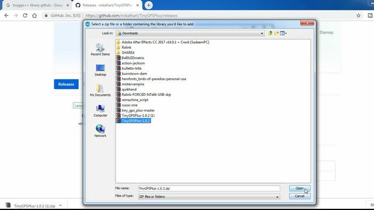Select the Ralink folder
The width and height of the screenshot is (374, 210).
coord(124,47)
